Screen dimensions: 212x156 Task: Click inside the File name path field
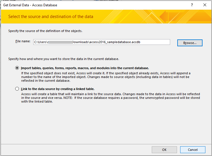pos(102,42)
